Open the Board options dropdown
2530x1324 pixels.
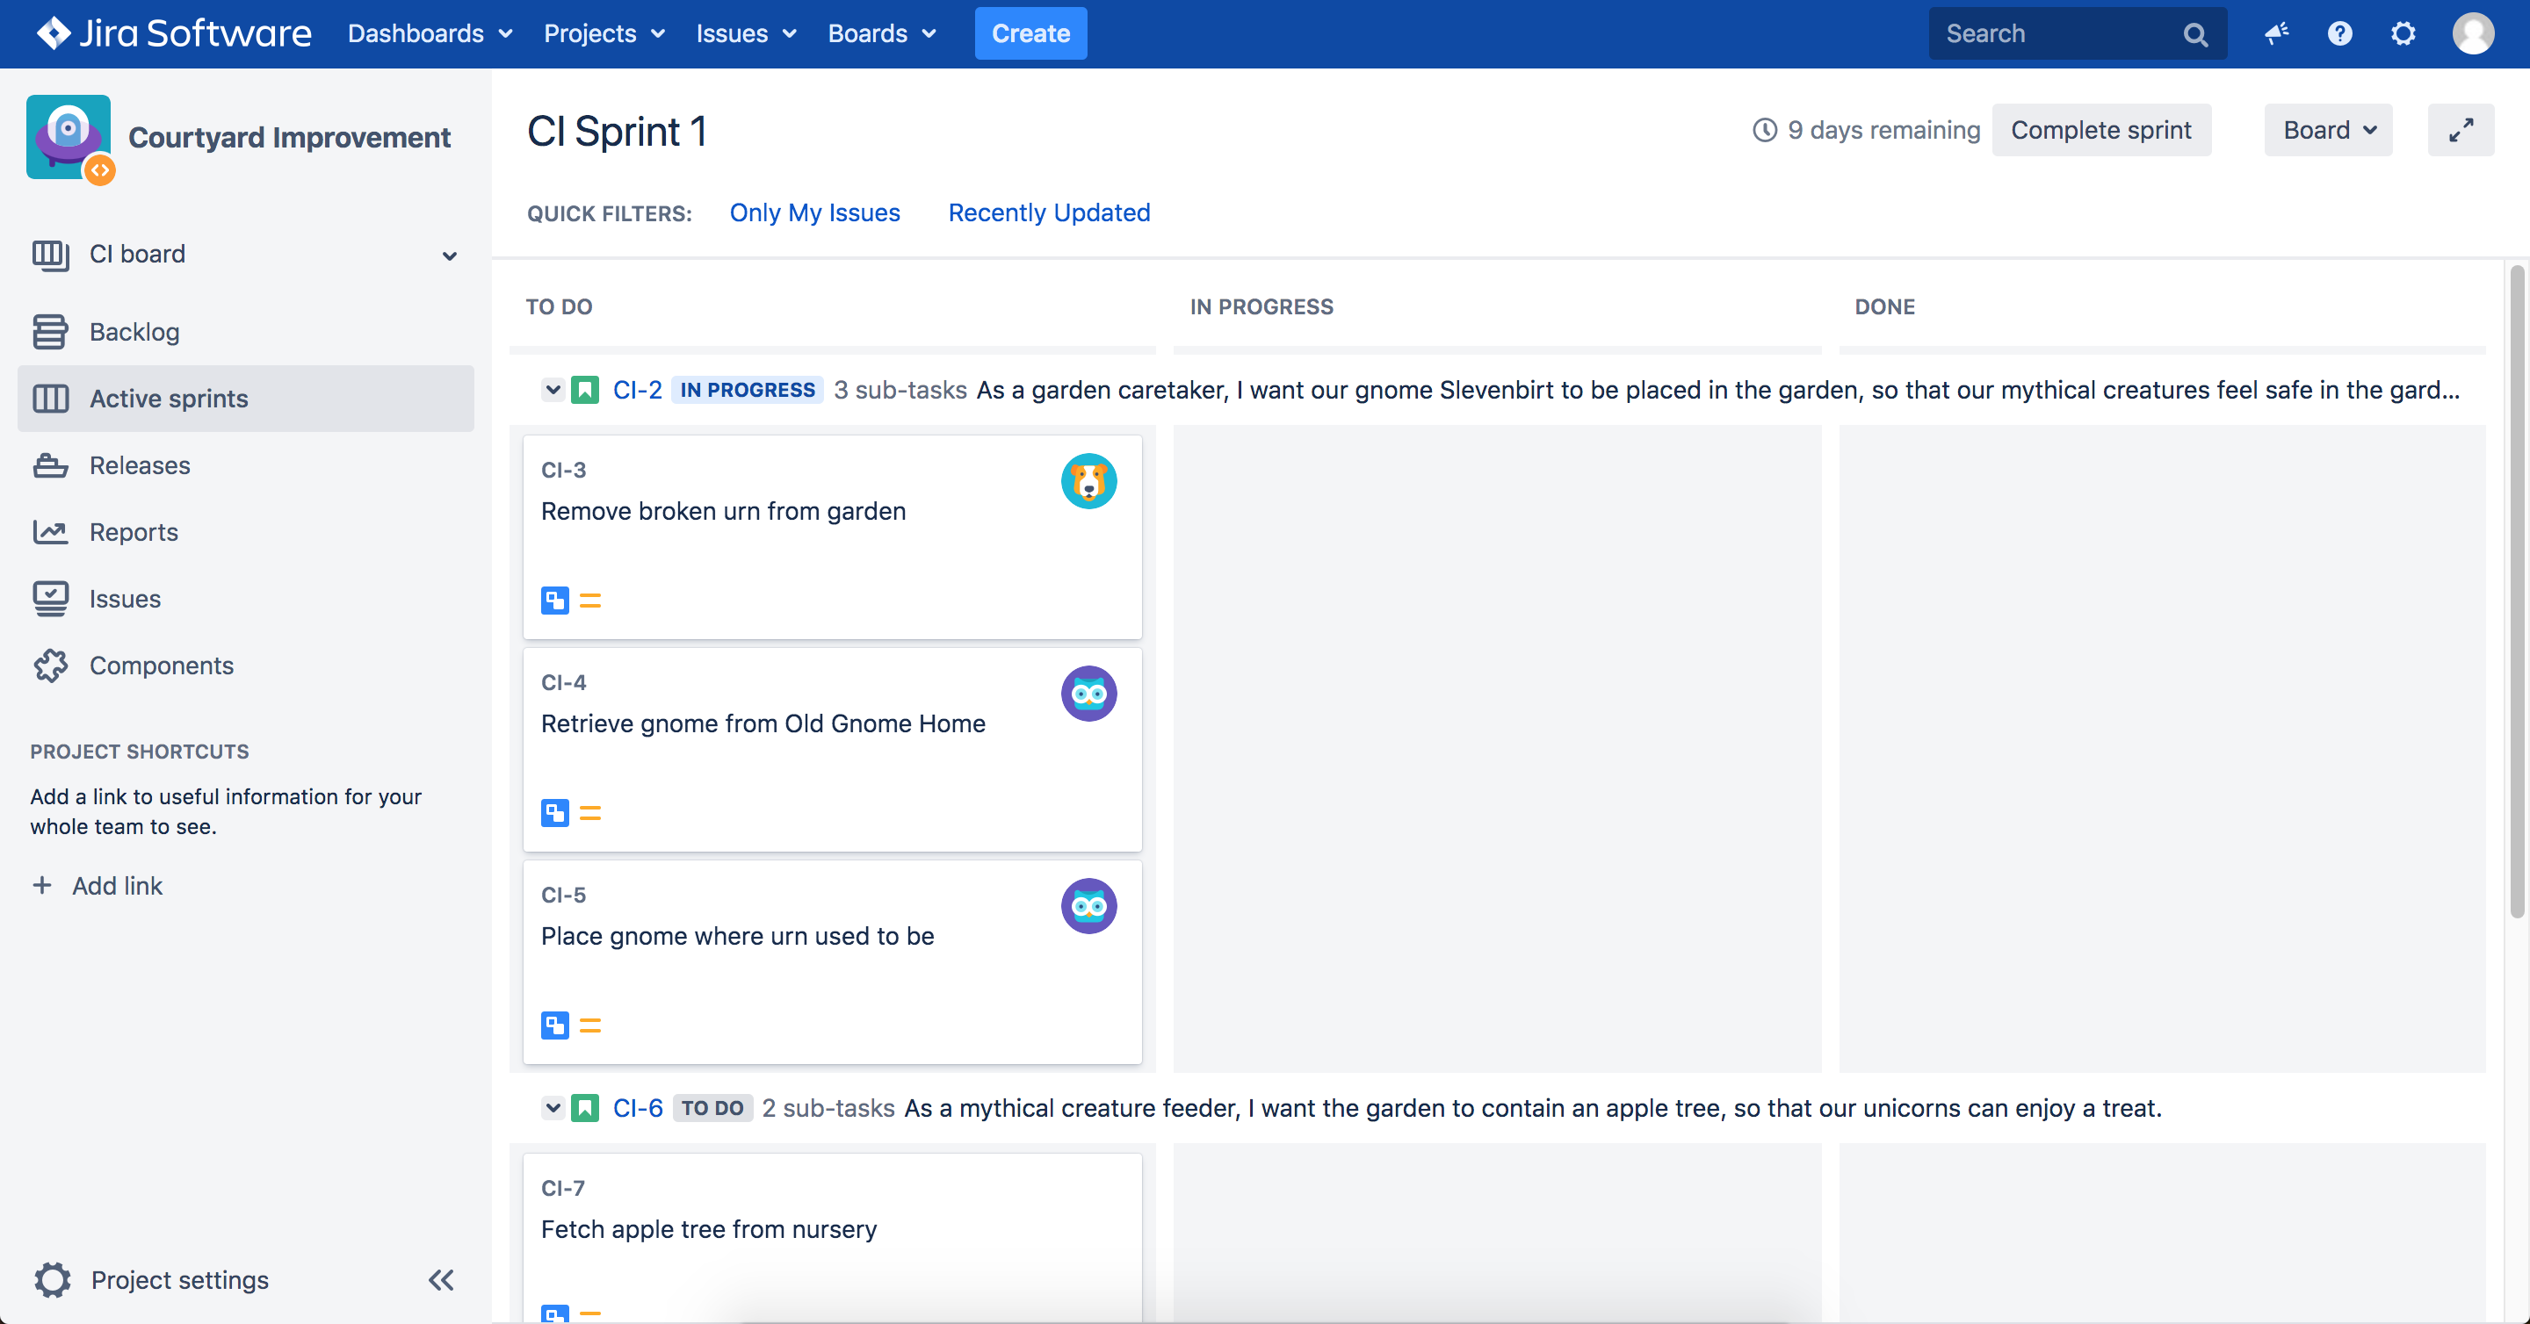coord(2328,131)
